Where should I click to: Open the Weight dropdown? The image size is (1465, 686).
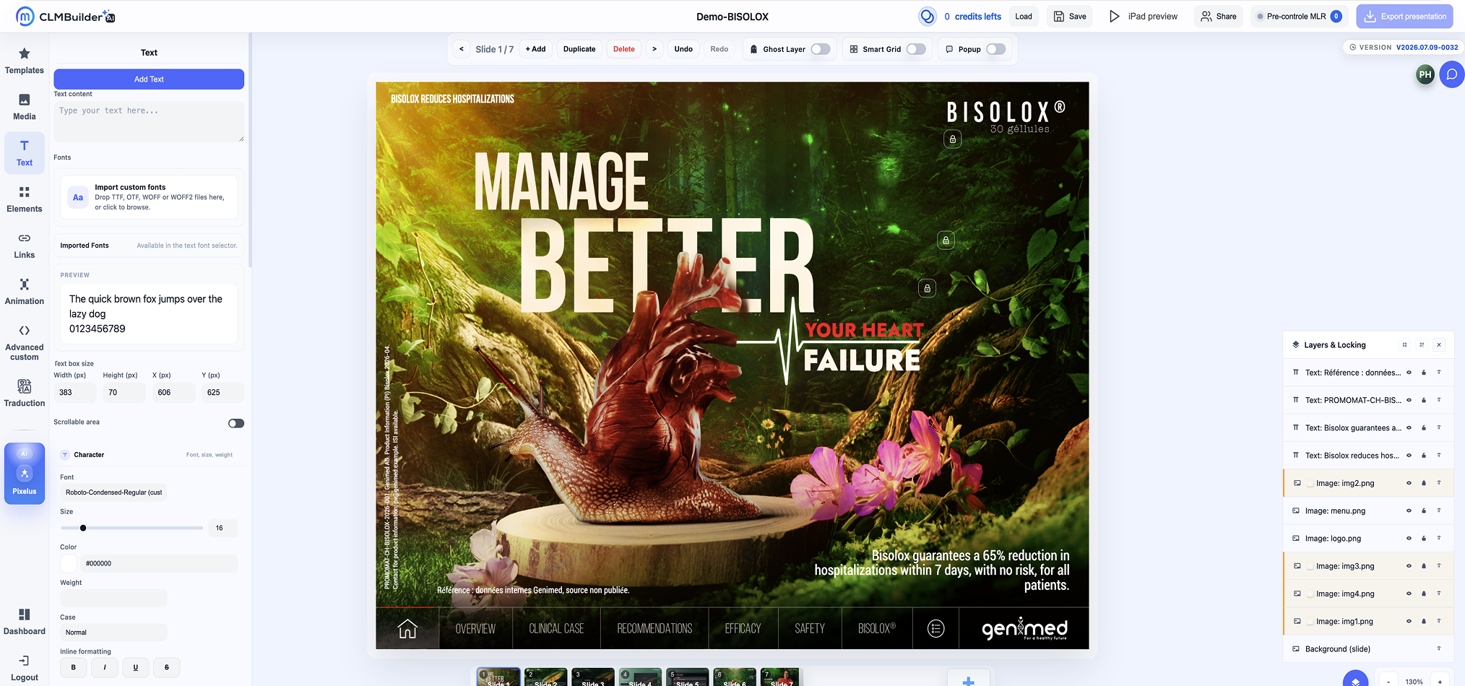113,598
